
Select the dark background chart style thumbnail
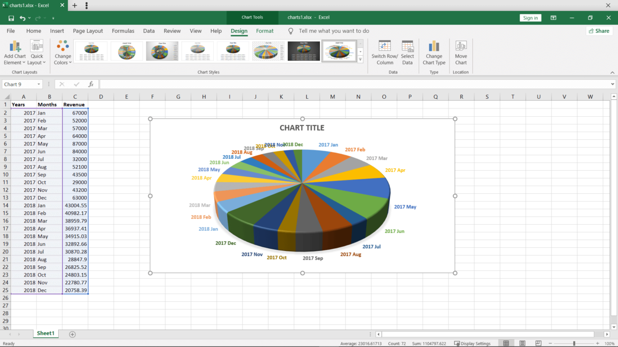tap(303, 51)
